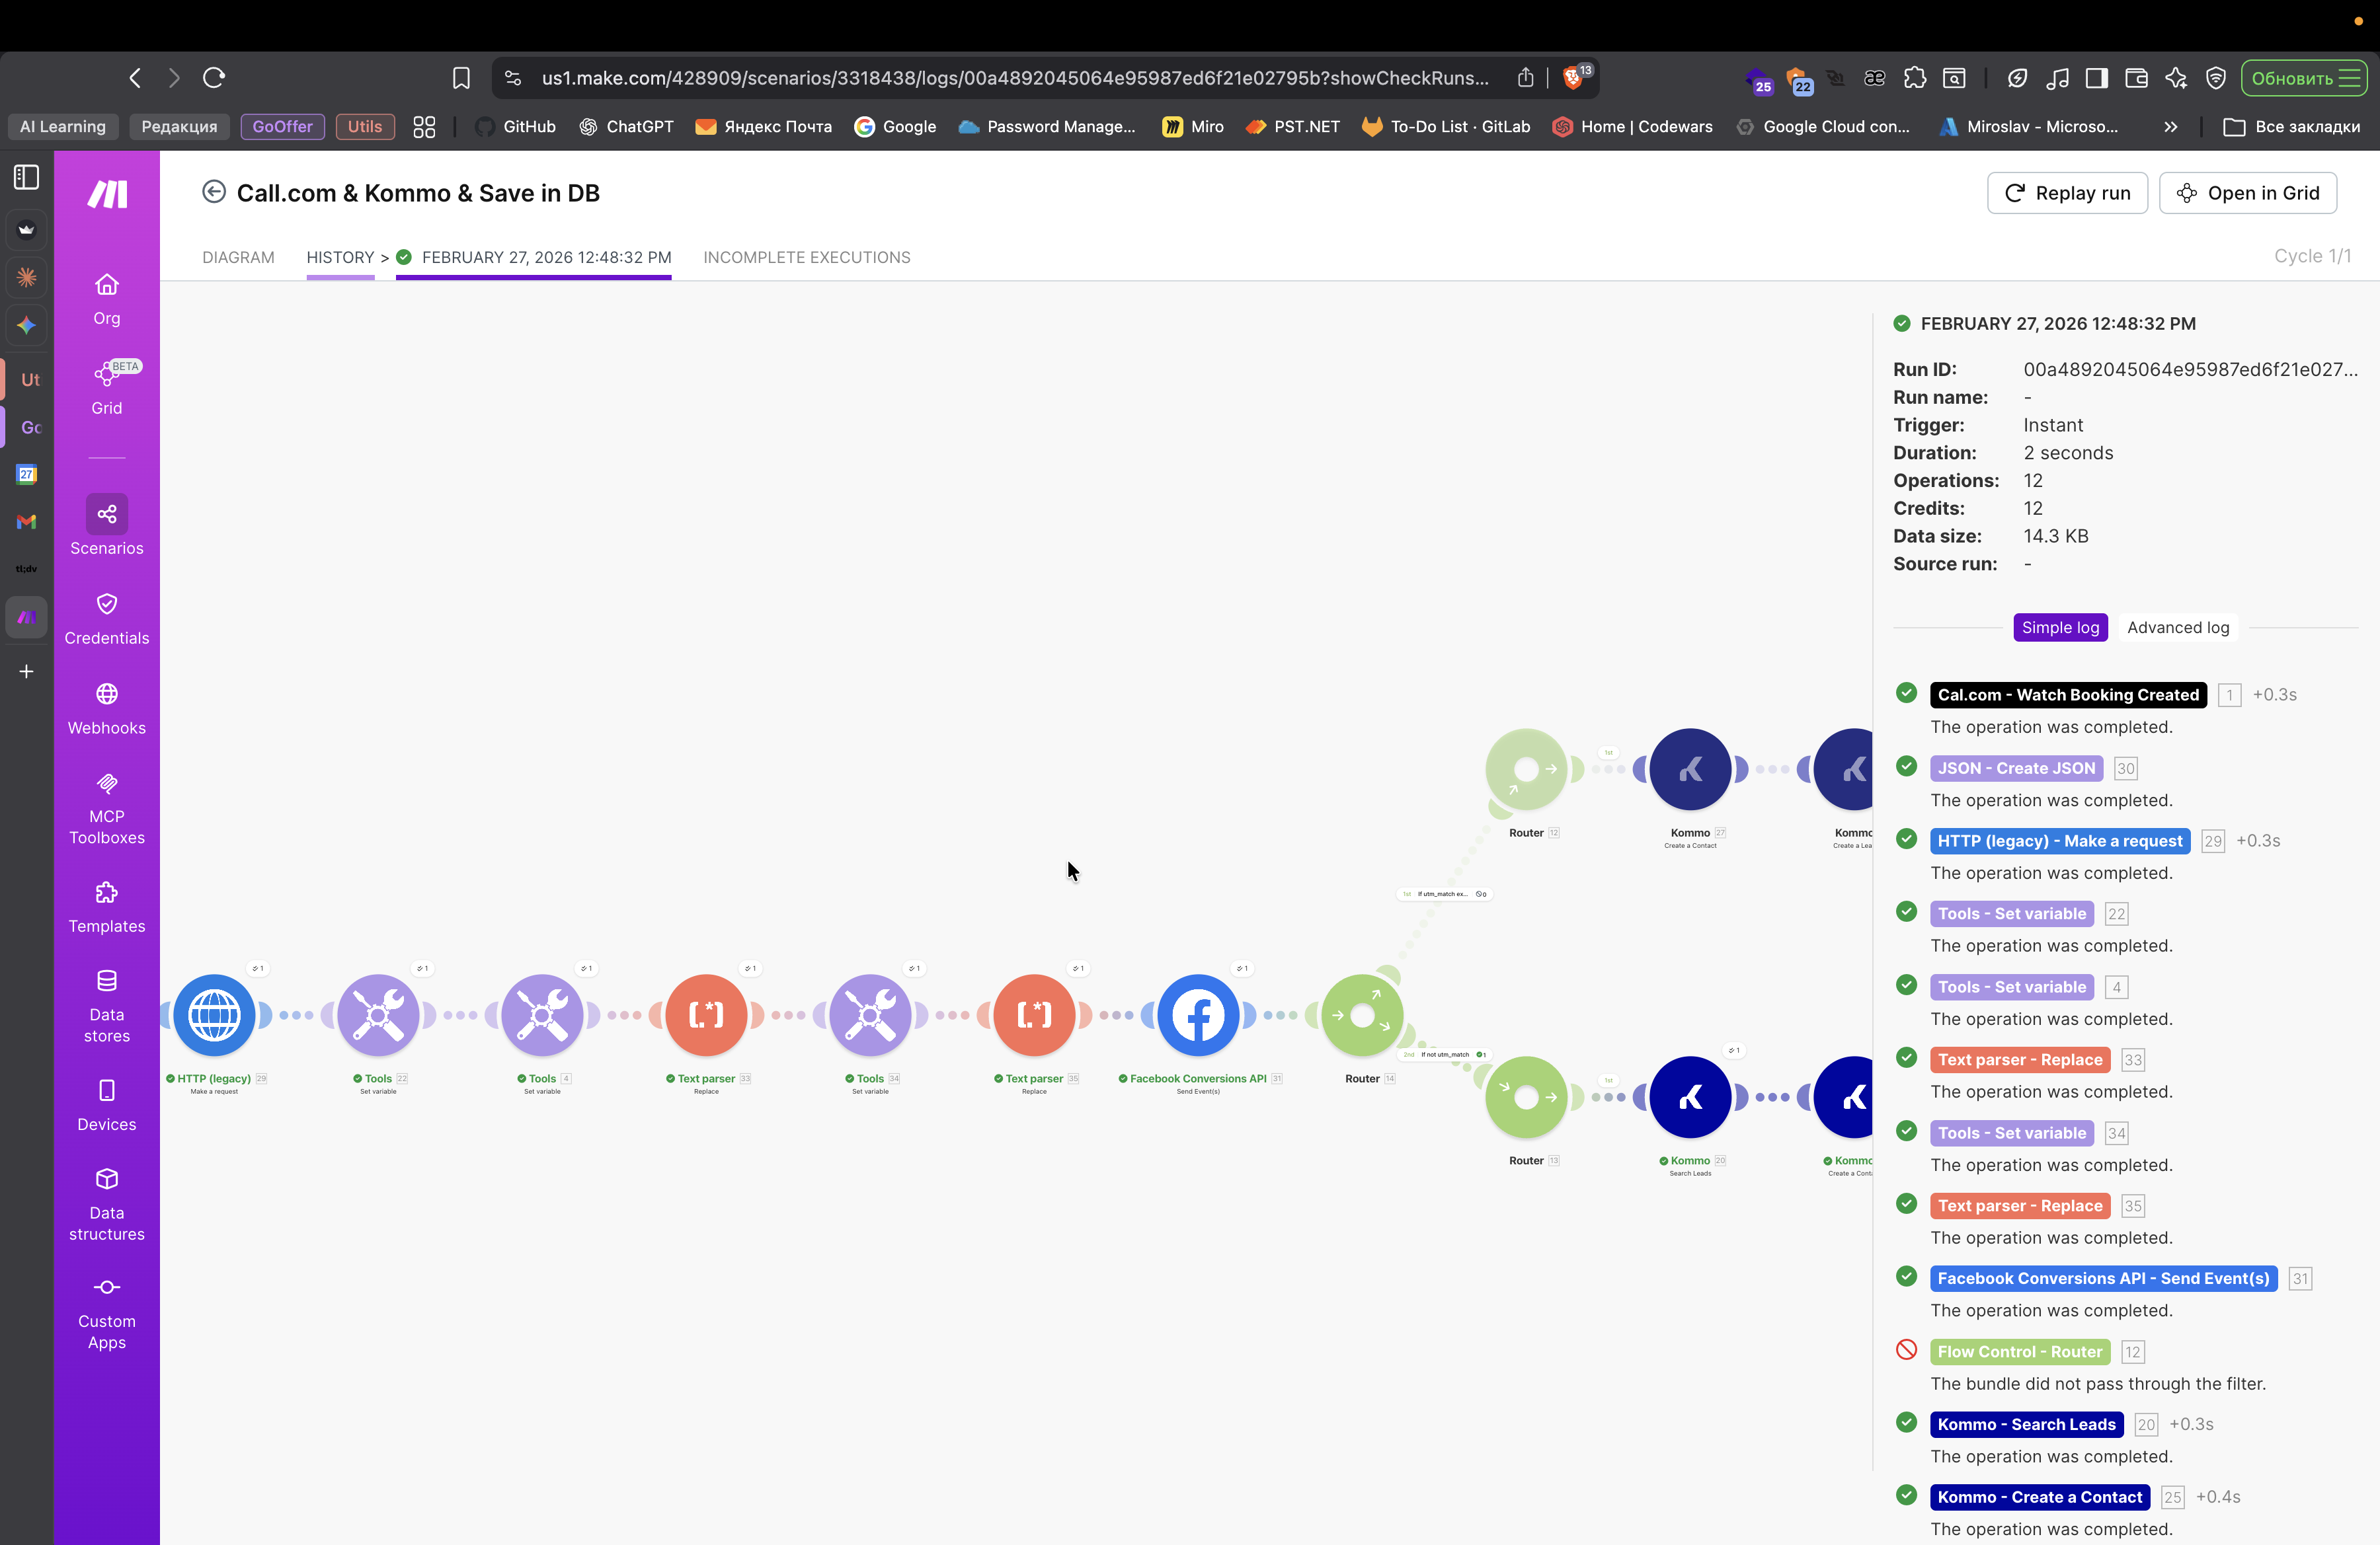Switch to the DIAGRAM tab
This screenshot has height=1545, width=2380.
click(x=238, y=257)
